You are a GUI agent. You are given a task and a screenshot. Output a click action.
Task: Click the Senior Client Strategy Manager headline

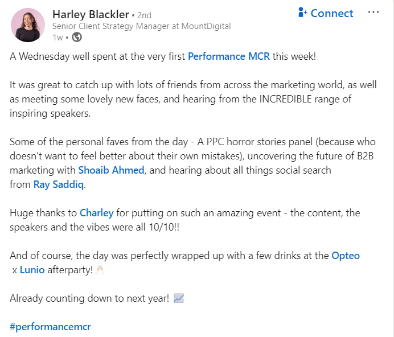(x=141, y=26)
